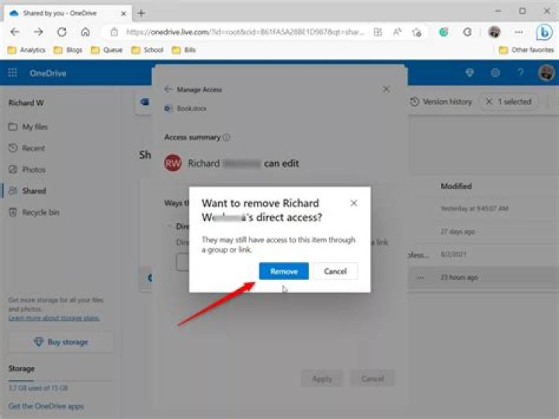
Task: Close the Manage Access panel
Action: coord(386,89)
